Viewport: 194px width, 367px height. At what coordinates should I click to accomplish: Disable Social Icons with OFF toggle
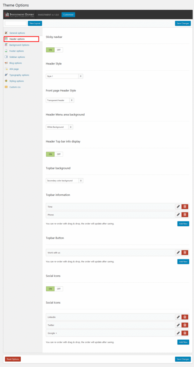[x=59, y=289]
